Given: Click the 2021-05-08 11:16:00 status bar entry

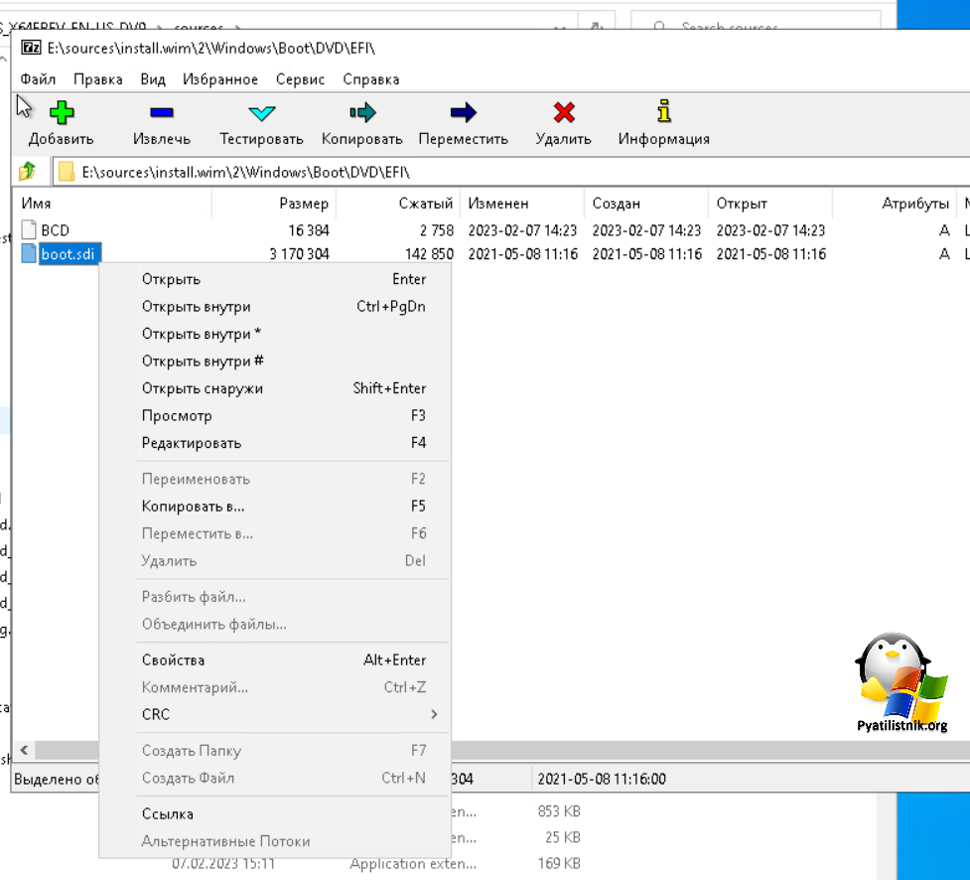Looking at the screenshot, I should pyautogui.click(x=602, y=779).
